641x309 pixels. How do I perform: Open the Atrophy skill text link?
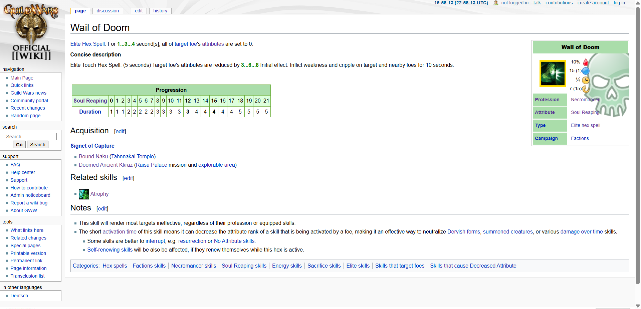point(99,194)
